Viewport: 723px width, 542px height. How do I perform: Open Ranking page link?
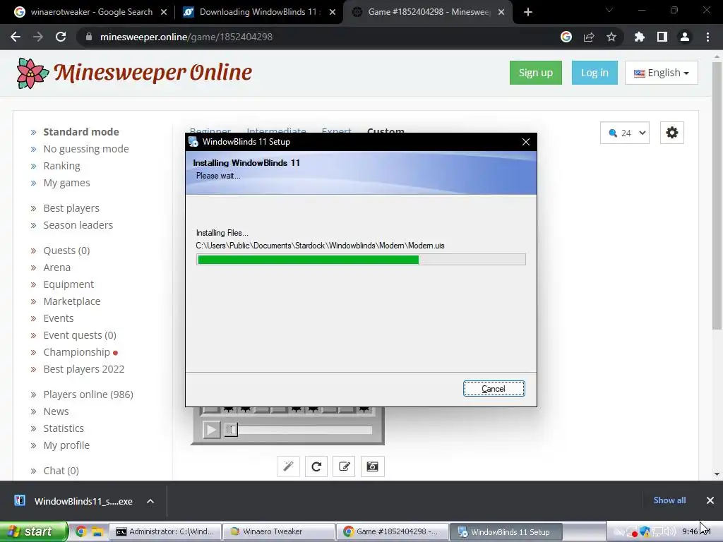tap(62, 166)
